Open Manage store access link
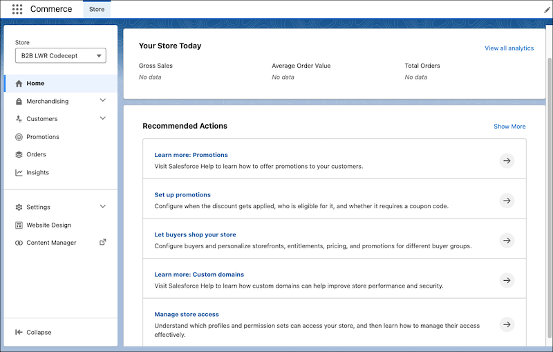This screenshot has height=352, width=553. 187,314
